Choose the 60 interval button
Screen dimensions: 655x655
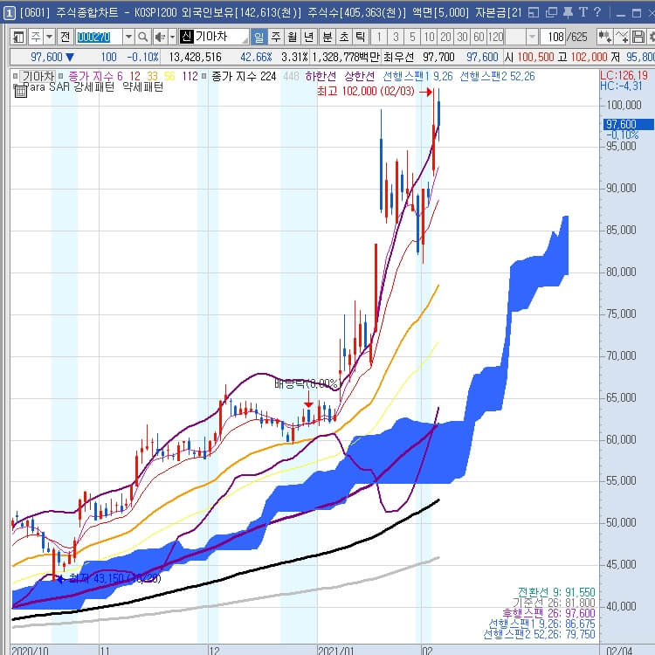[479, 38]
